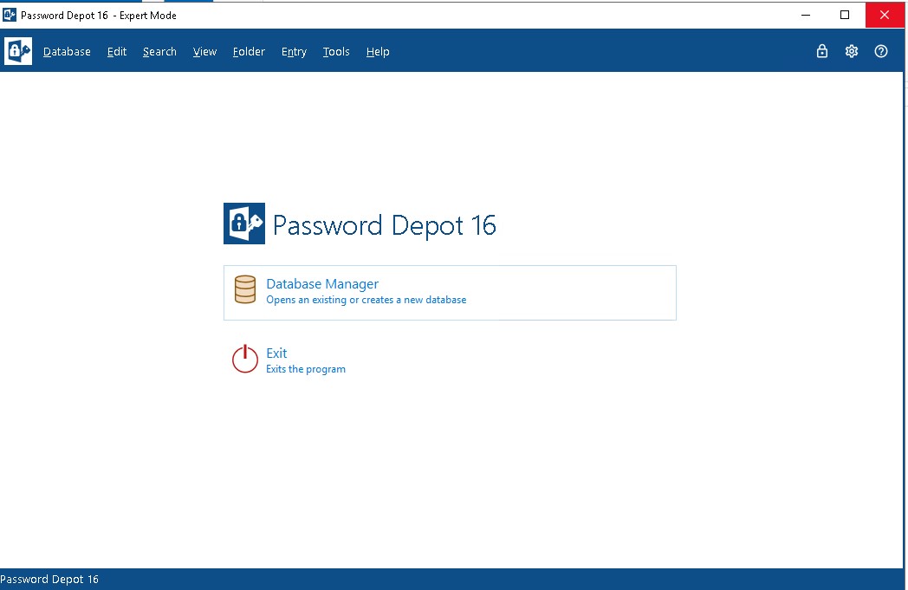The width and height of the screenshot is (908, 590).
Task: Open the Search menu
Action: pos(159,51)
